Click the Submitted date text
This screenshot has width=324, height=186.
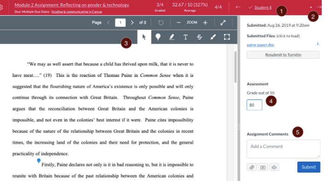(x=278, y=25)
